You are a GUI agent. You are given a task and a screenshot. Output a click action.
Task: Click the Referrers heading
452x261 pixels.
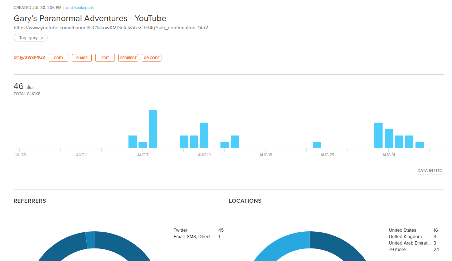(30, 201)
